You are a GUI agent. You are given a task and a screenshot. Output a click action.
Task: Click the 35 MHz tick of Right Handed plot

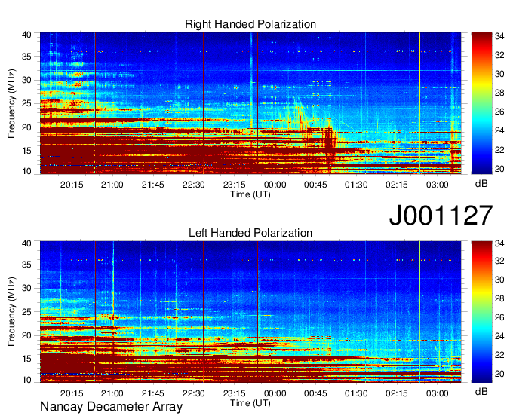pyautogui.click(x=26, y=57)
